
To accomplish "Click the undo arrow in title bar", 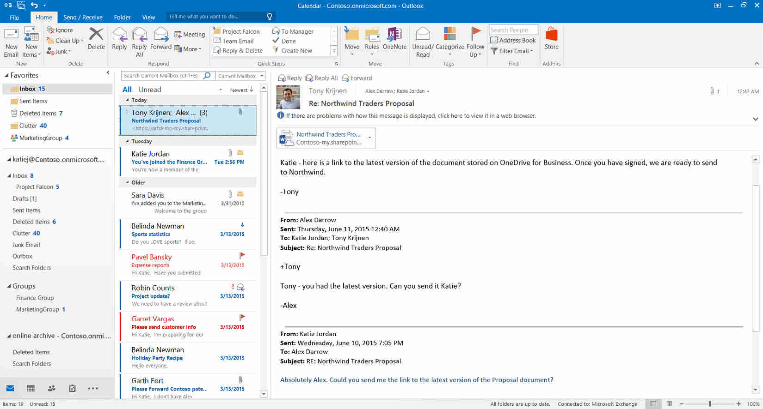I will (34, 6).
